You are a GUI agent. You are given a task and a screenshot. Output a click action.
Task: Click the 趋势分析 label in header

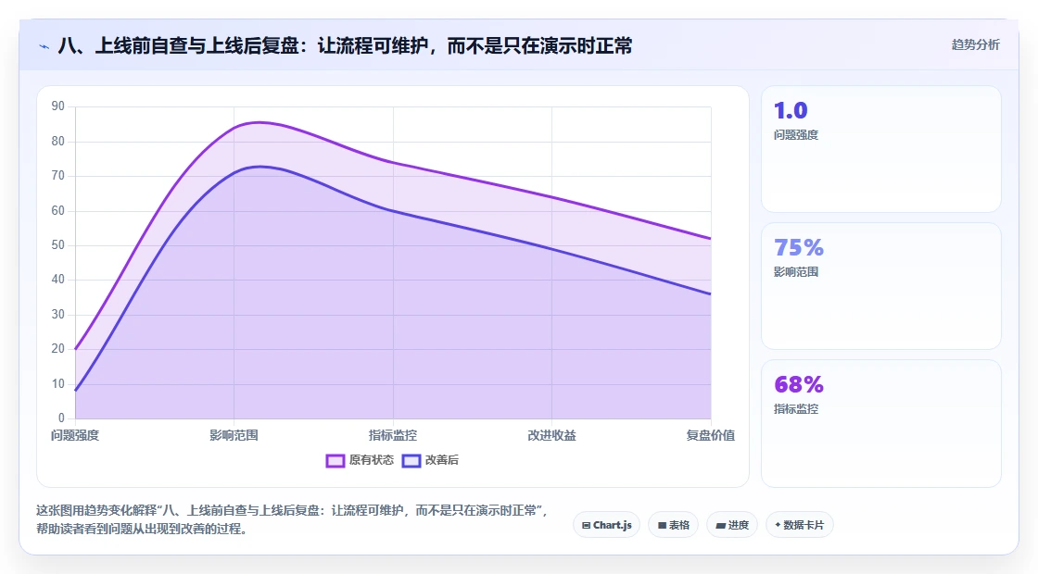point(975,45)
